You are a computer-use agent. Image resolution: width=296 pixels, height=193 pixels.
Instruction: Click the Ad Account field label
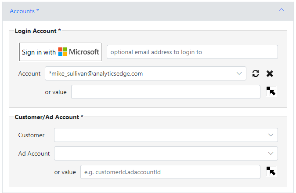coord(34,153)
